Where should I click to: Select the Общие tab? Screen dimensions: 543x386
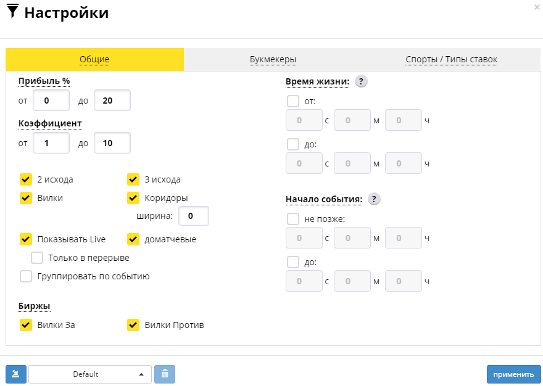click(94, 60)
